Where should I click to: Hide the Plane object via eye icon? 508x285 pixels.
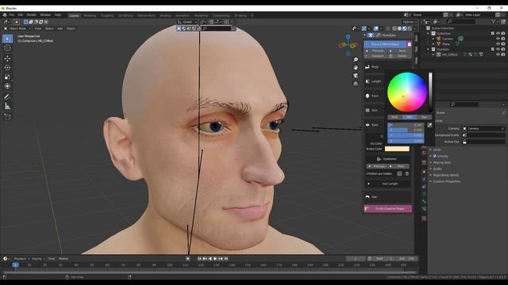[498, 44]
